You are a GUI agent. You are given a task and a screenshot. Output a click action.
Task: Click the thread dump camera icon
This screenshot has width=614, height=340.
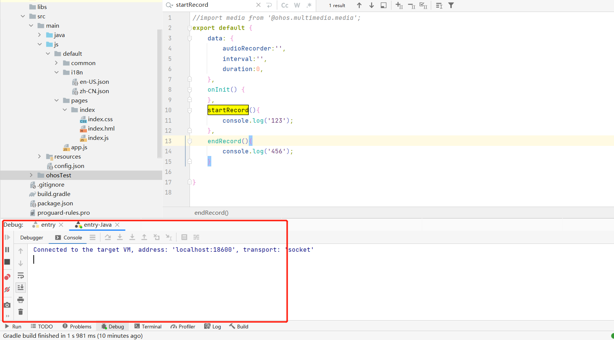7,305
